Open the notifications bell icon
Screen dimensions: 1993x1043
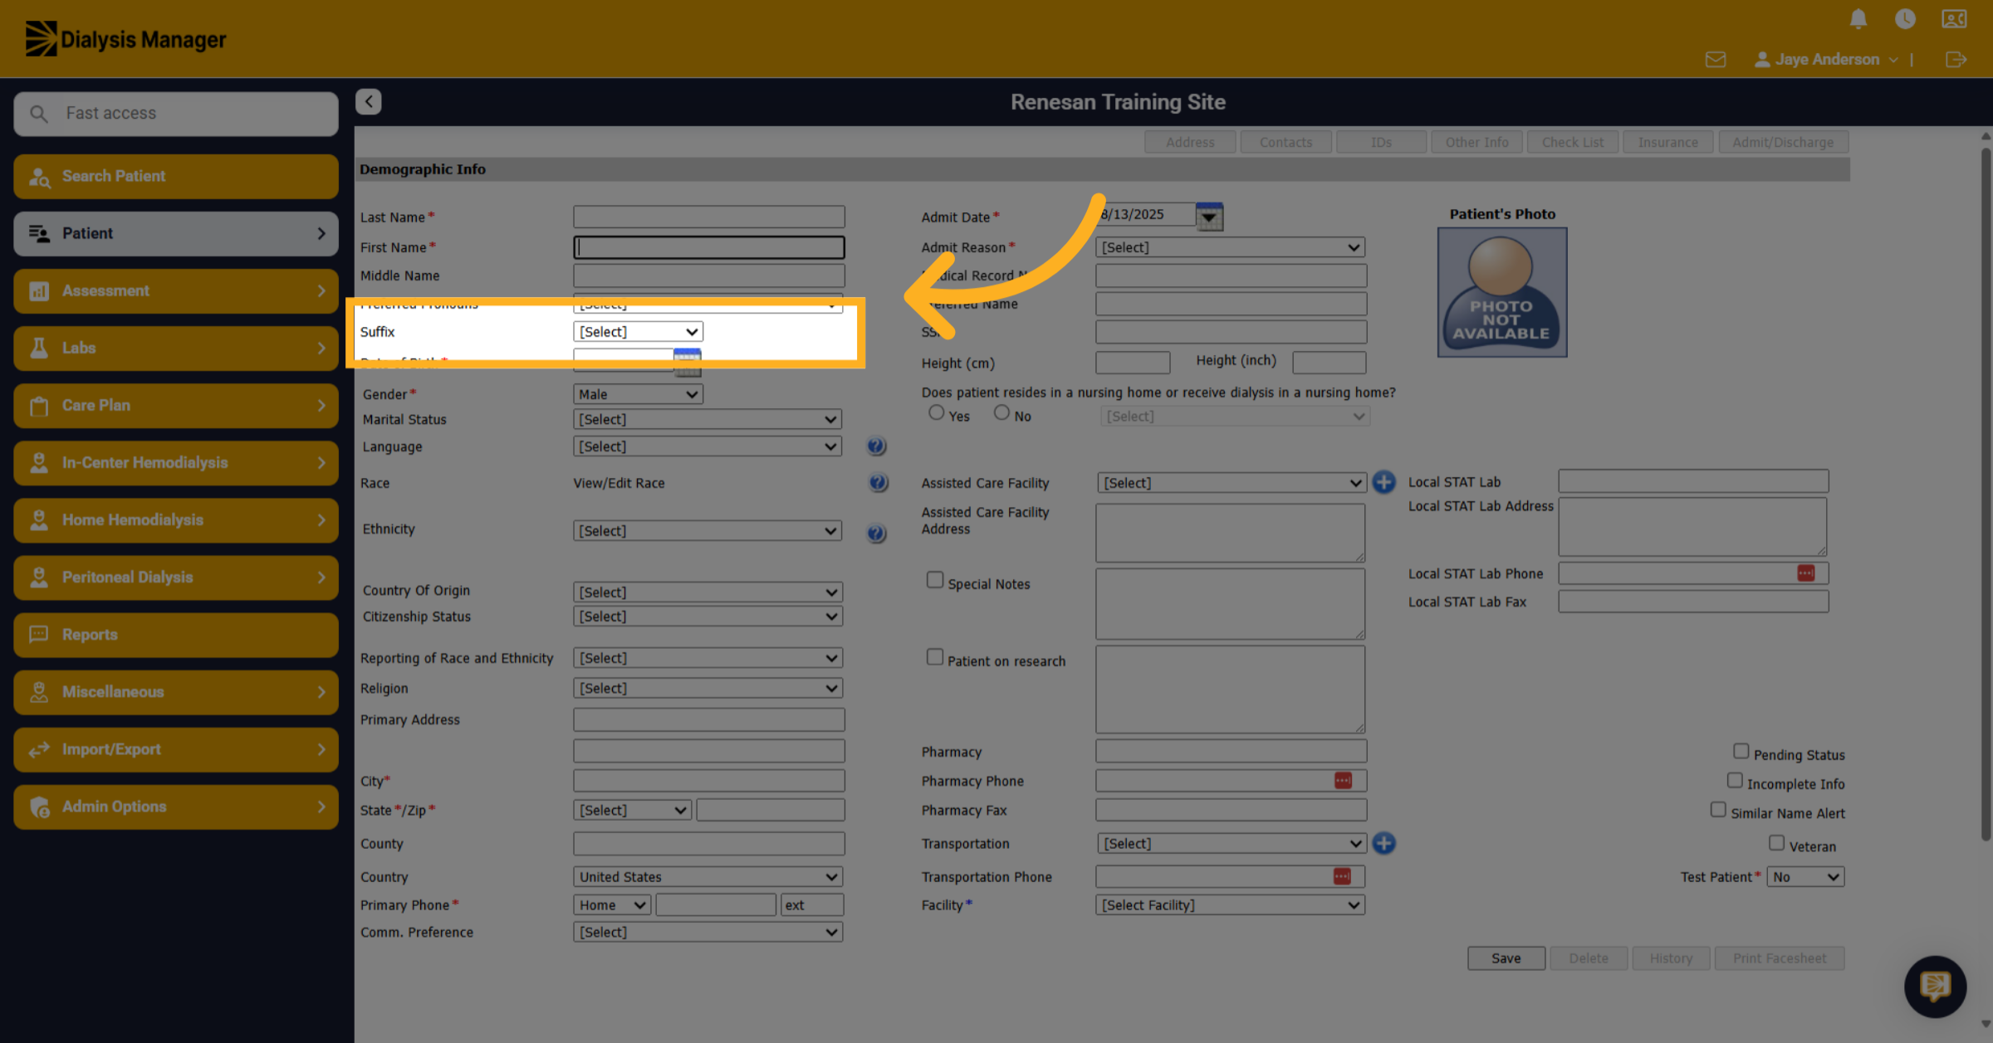[1858, 18]
